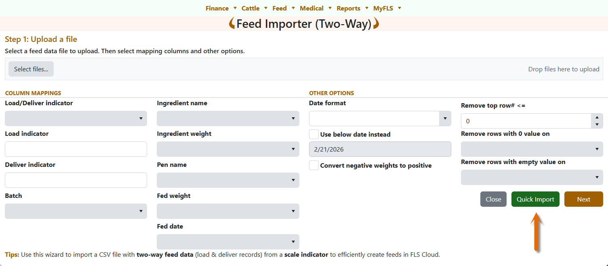Click Select files... to upload

[31, 69]
